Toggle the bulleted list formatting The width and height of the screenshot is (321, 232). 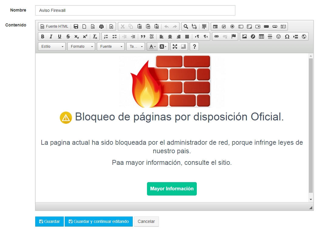click(114, 36)
